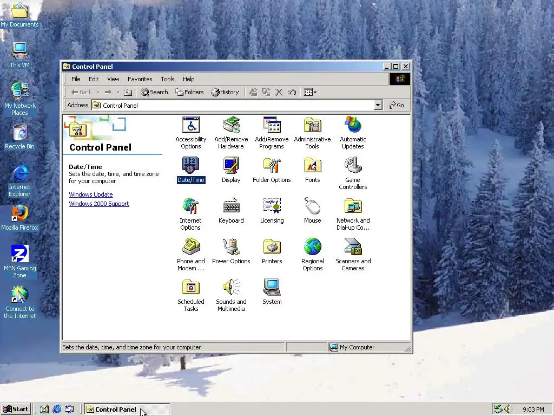
Task: Select My Network Places desktop icon
Action: pyautogui.click(x=20, y=99)
